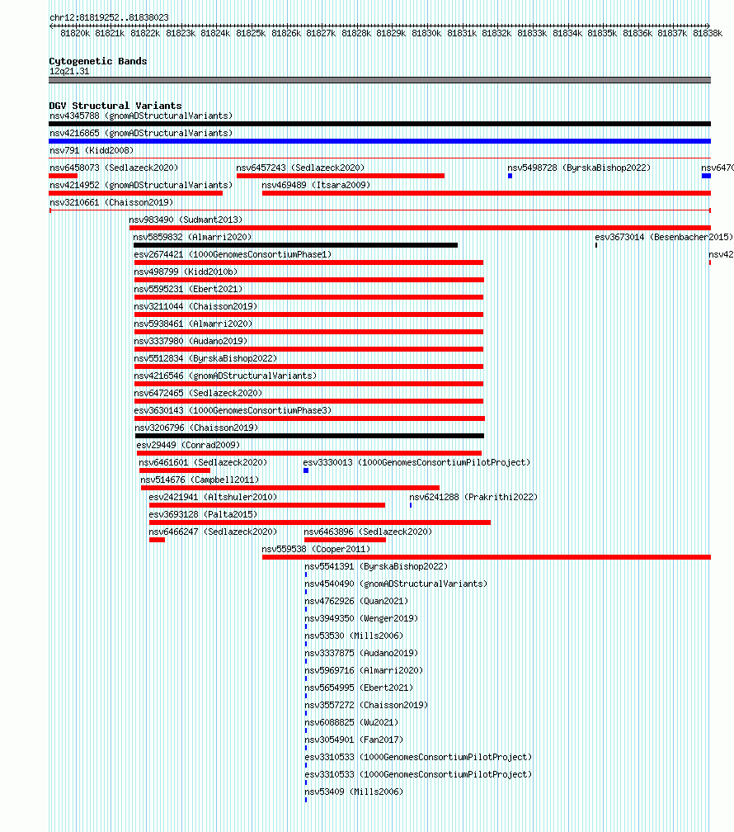Open nsv6241288 (Prakrithi2022) variant

(473, 497)
